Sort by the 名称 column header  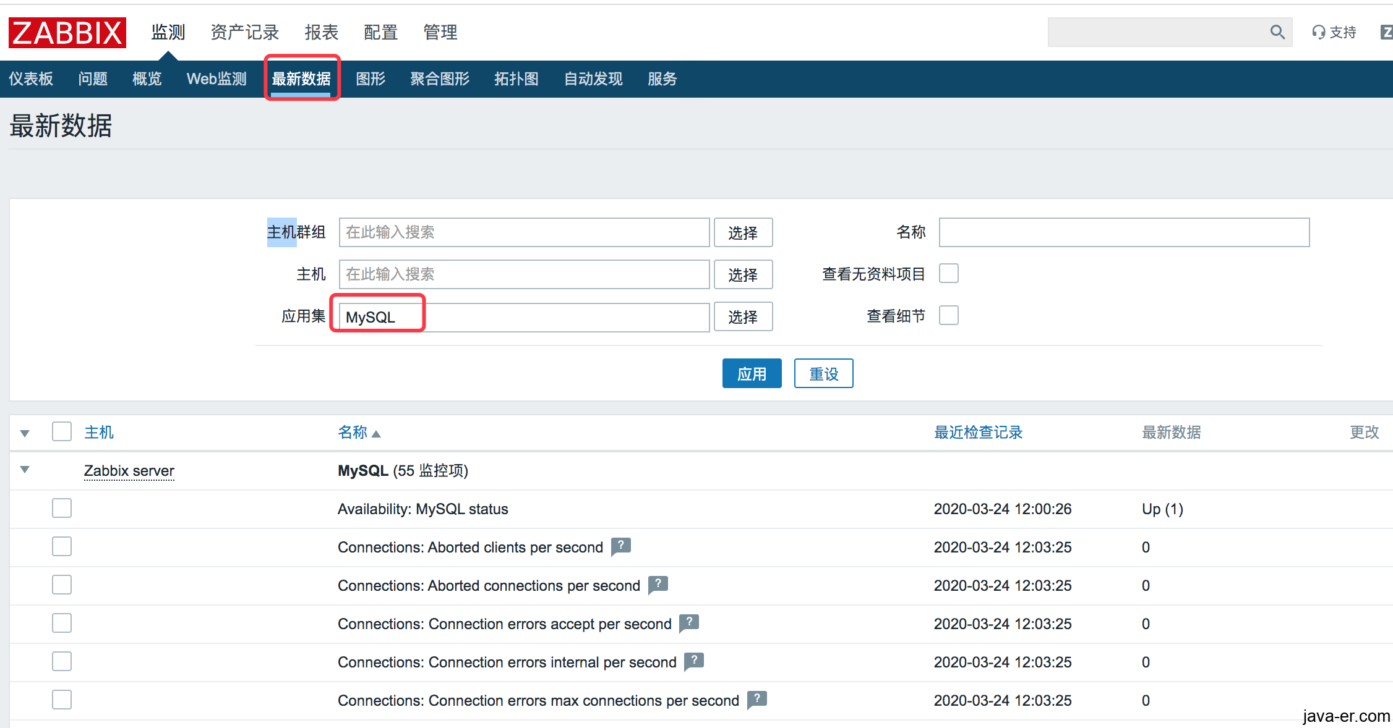pos(353,432)
